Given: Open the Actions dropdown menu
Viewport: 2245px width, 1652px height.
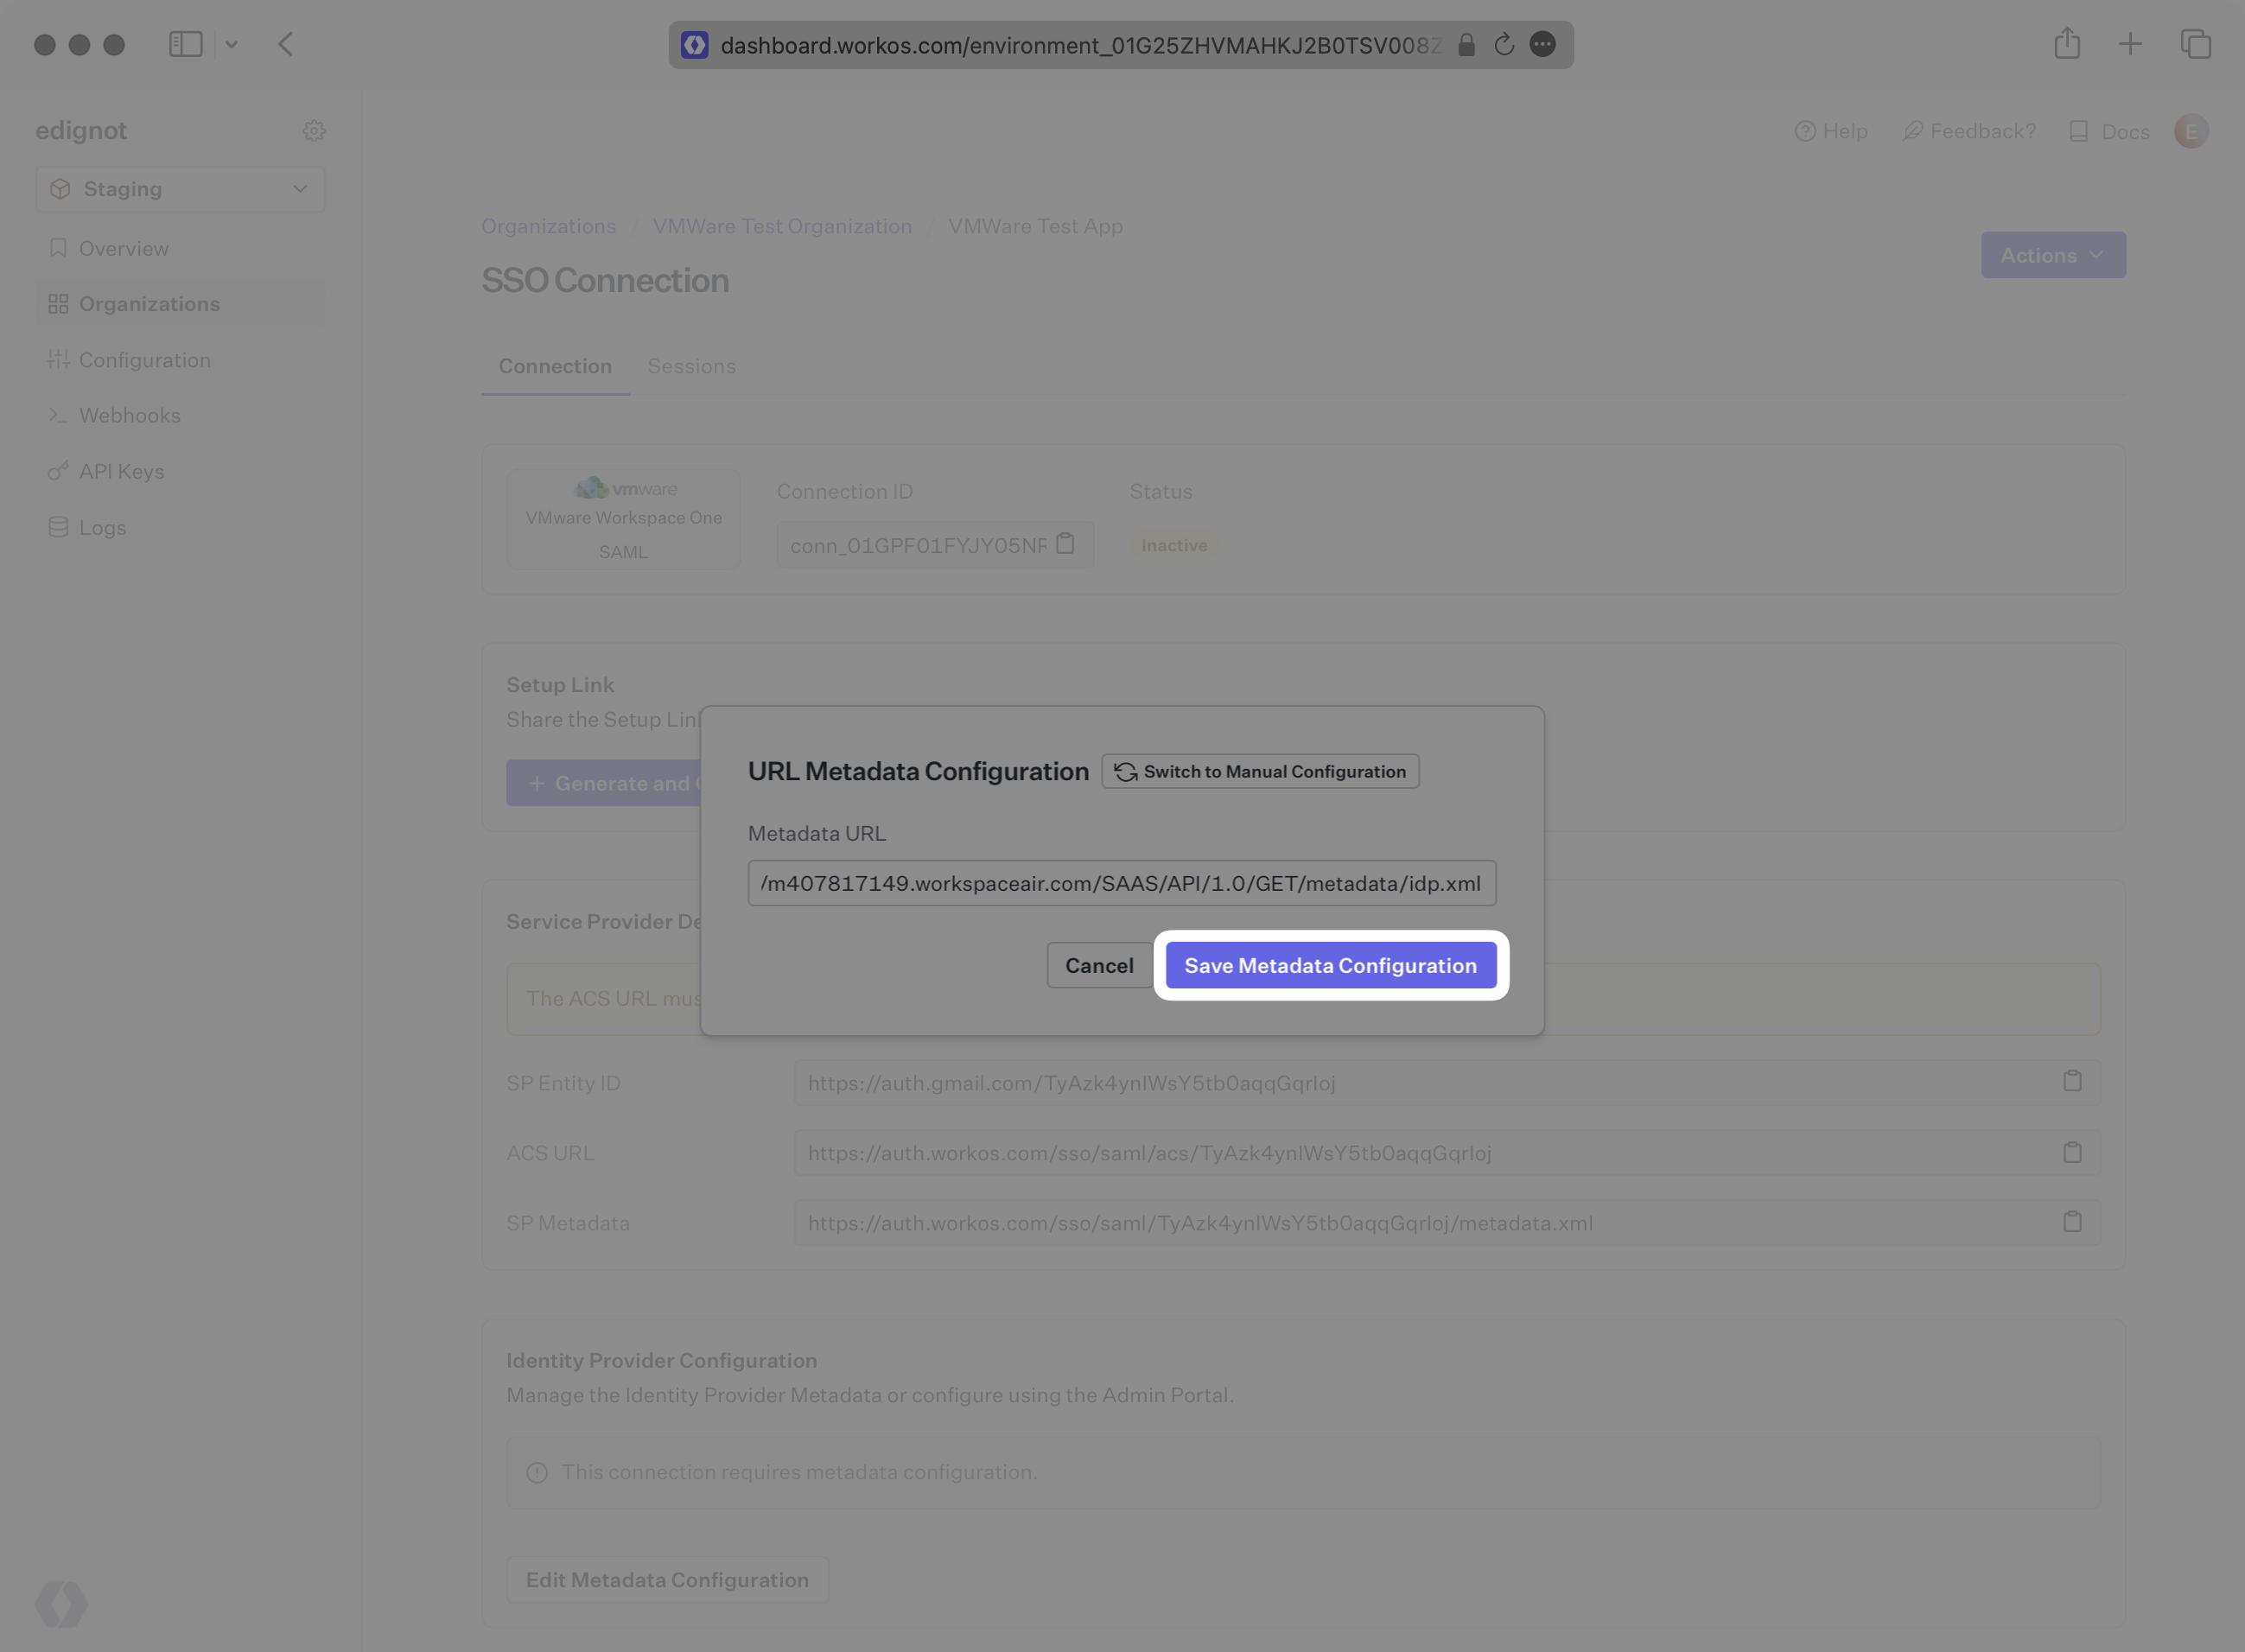Looking at the screenshot, I should point(2052,255).
